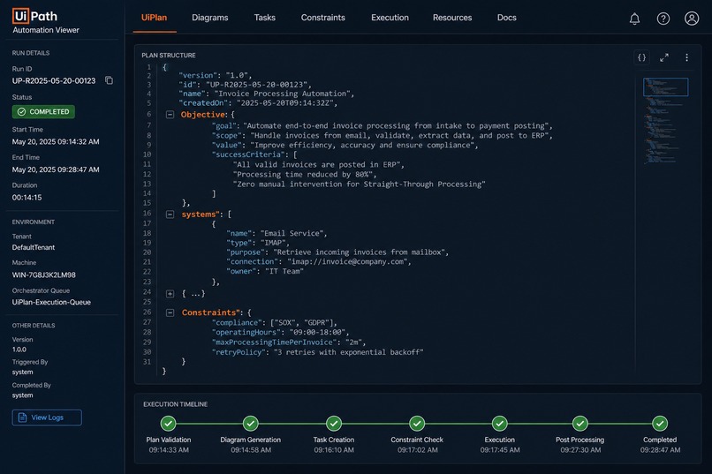
Task: Click the Version value 1.0.0
Action: (19, 350)
